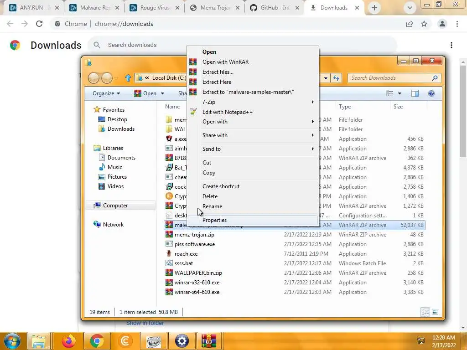Select Open in the context menu
467x350 pixels.
coord(209,52)
